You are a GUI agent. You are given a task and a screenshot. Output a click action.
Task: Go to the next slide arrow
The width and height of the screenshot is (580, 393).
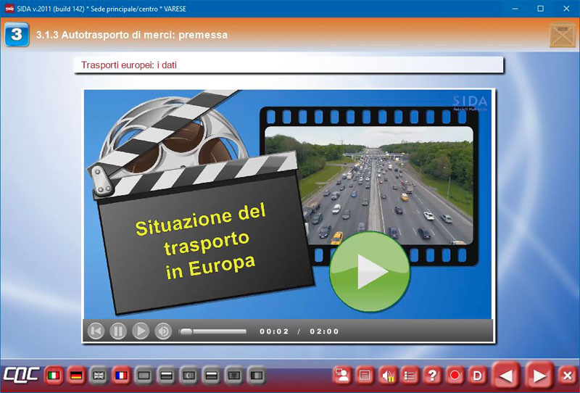click(539, 376)
